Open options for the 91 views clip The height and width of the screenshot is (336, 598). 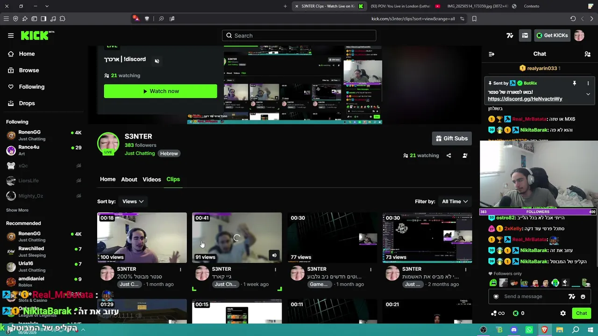pyautogui.click(x=275, y=269)
